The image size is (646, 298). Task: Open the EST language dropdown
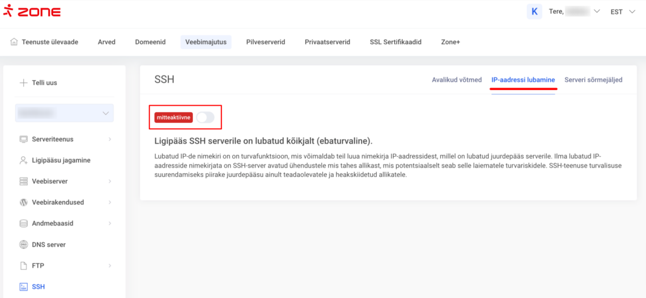[623, 11]
